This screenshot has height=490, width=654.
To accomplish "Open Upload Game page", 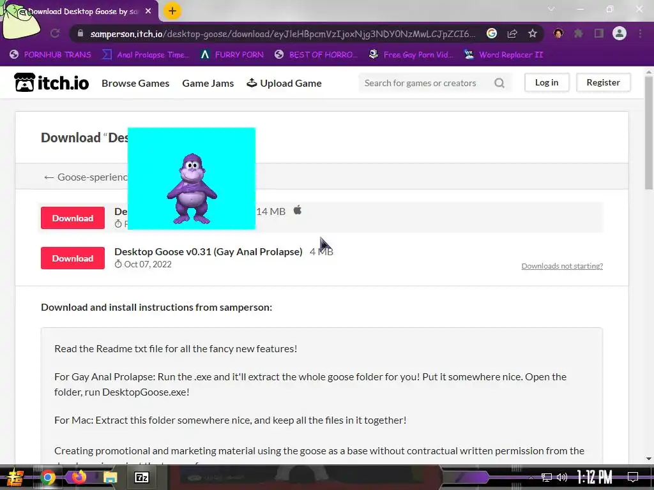I will (284, 84).
